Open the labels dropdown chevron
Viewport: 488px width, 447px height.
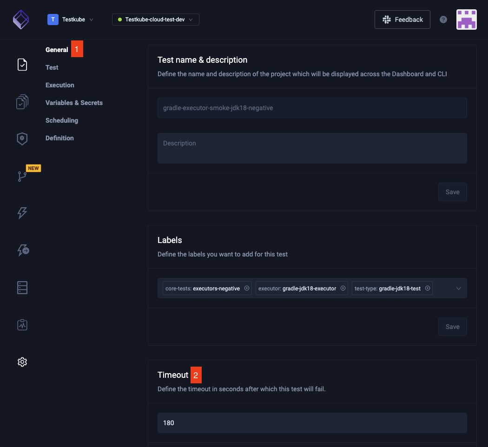coord(459,288)
